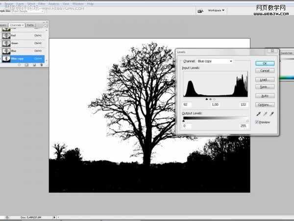294x221 pixels.
Task: Pick the black point eyedropper in Levels
Action: coord(258,114)
